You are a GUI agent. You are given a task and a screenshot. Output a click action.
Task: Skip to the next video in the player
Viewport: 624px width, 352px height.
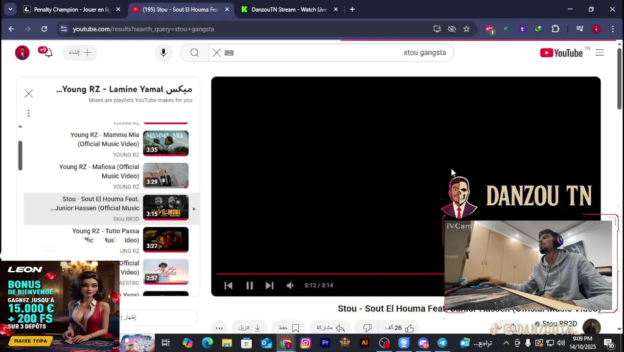click(269, 286)
